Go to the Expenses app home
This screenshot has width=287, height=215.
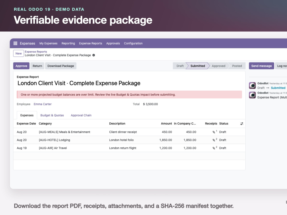28,43
